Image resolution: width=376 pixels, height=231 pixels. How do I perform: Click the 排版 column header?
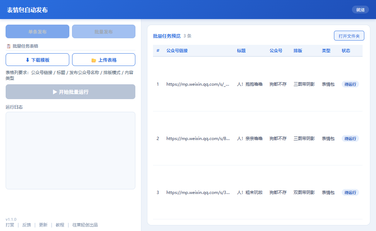coord(298,51)
